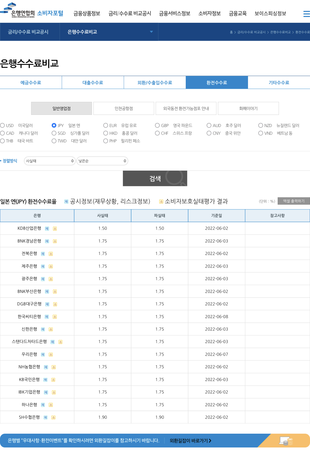
Task: Click 소 icon next to 제주은행
Action: pyautogui.click(x=51, y=267)
